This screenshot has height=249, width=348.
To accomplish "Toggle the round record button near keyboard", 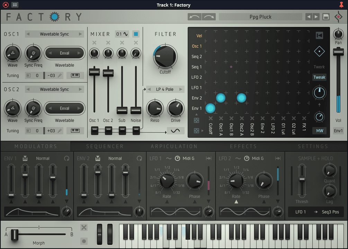I will [x=84, y=241].
